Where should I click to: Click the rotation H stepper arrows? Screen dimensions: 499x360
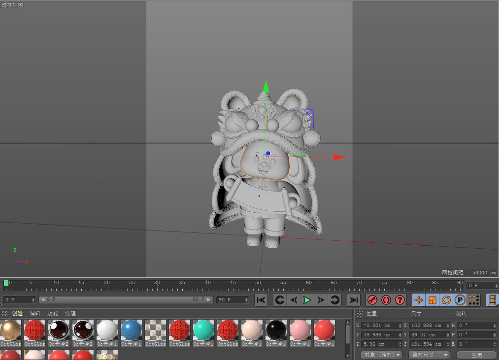tap(495, 326)
